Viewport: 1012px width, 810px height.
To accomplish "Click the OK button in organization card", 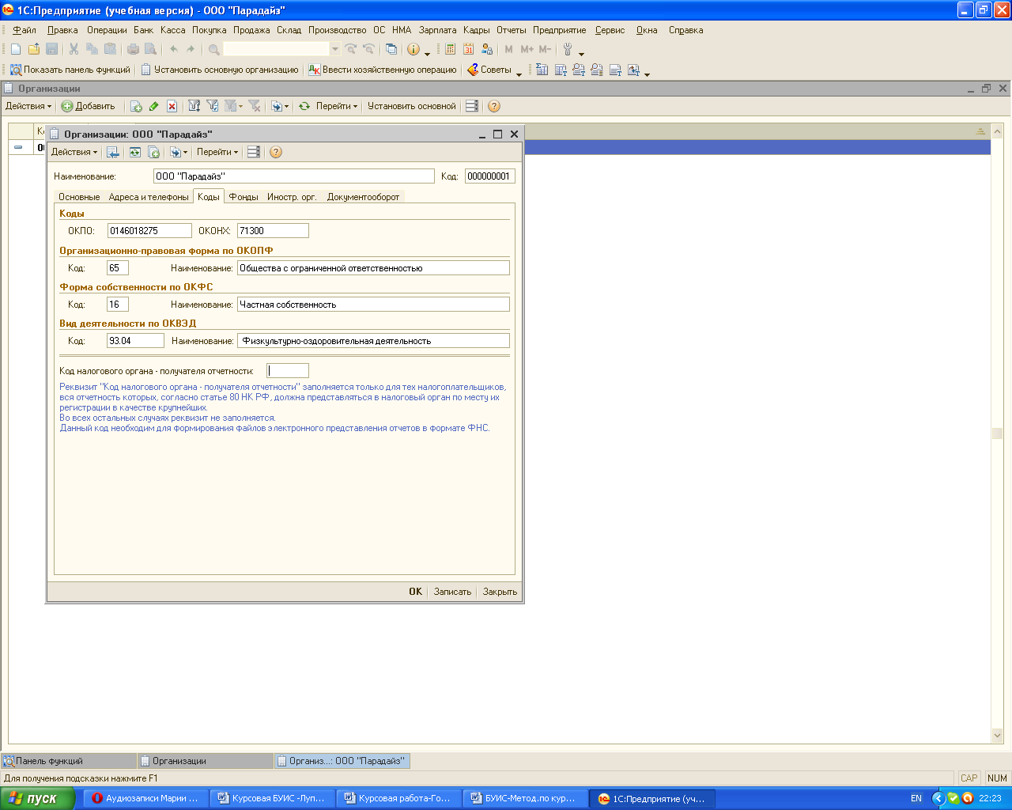I will tap(415, 592).
